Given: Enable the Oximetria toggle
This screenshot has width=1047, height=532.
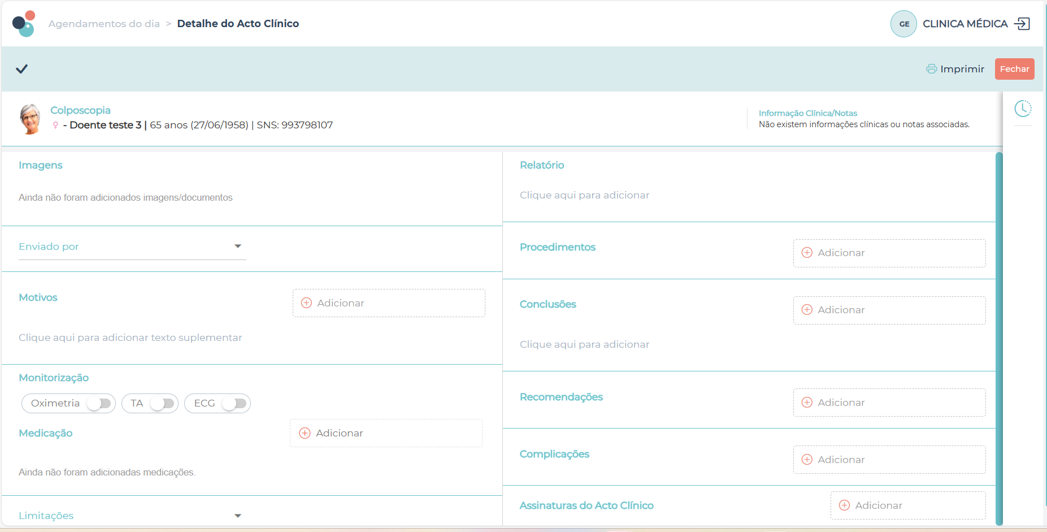Looking at the screenshot, I should [99, 404].
